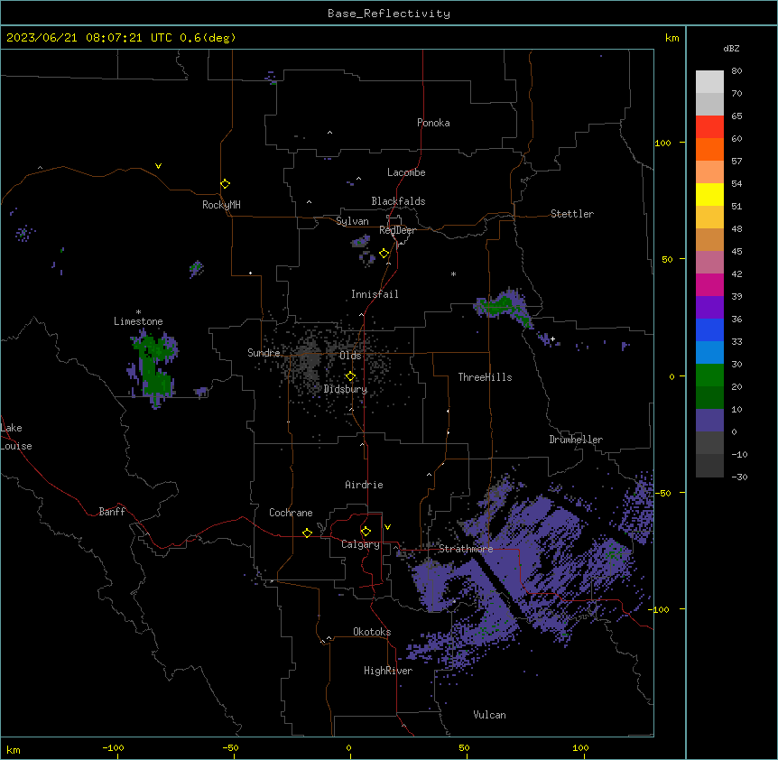This screenshot has height=760, width=778.
Task: Click the Ponoka city label
Action: click(433, 123)
